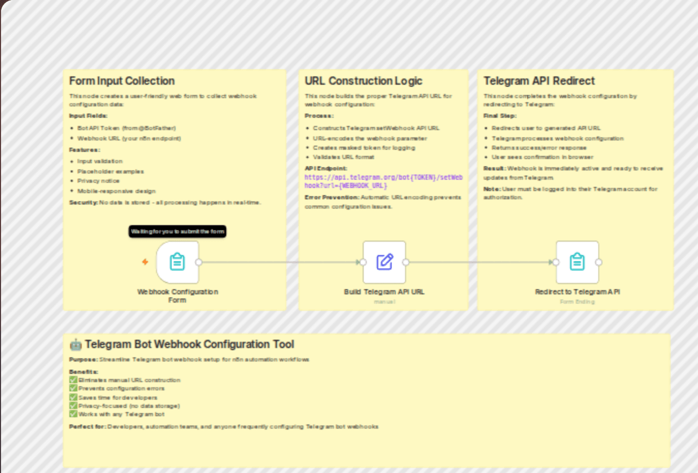Click green checkmark beside 'Privacy-focused (no data storage)'

tap(73, 405)
